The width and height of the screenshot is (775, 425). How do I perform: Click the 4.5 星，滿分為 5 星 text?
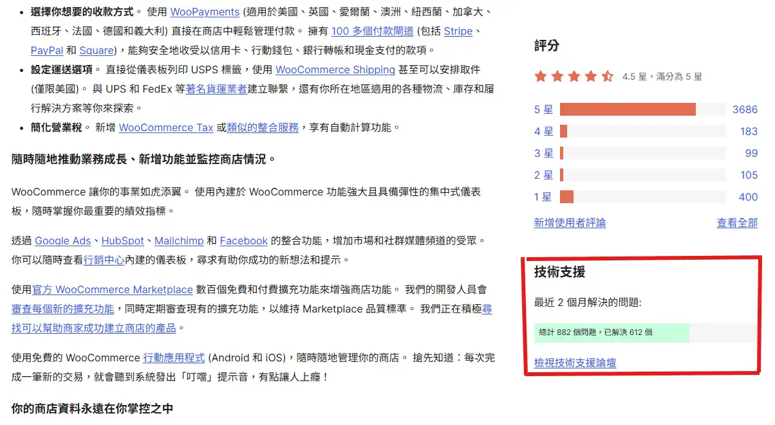pos(662,77)
